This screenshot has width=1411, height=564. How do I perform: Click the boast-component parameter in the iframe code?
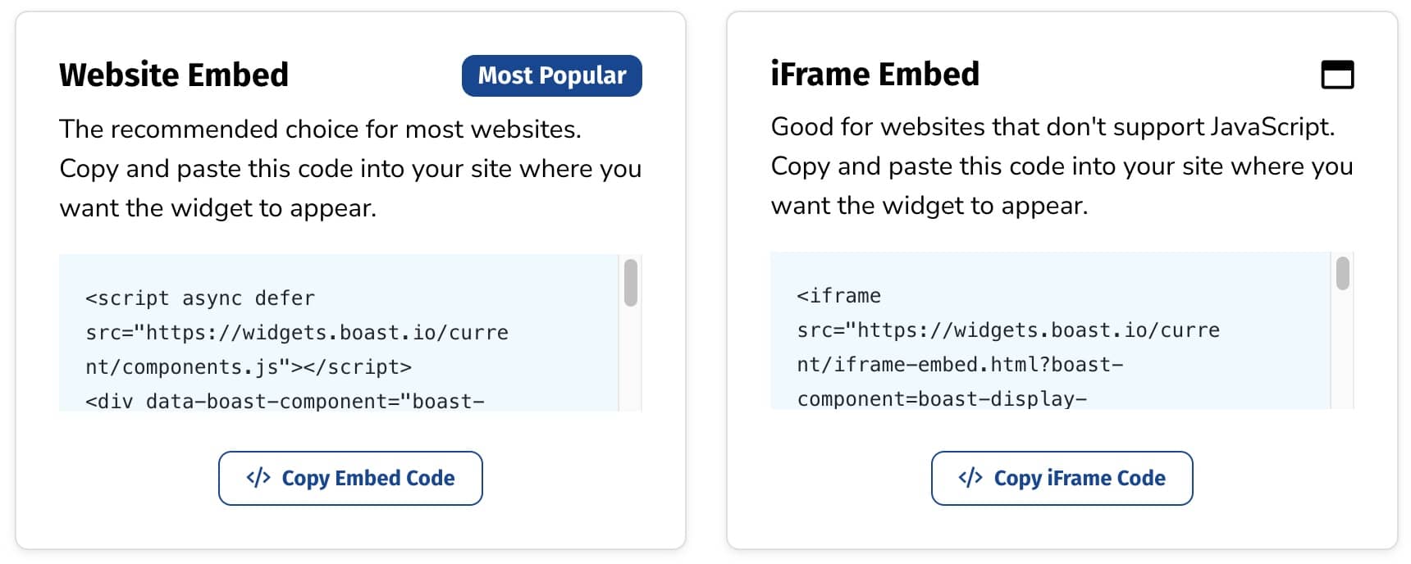click(902, 399)
